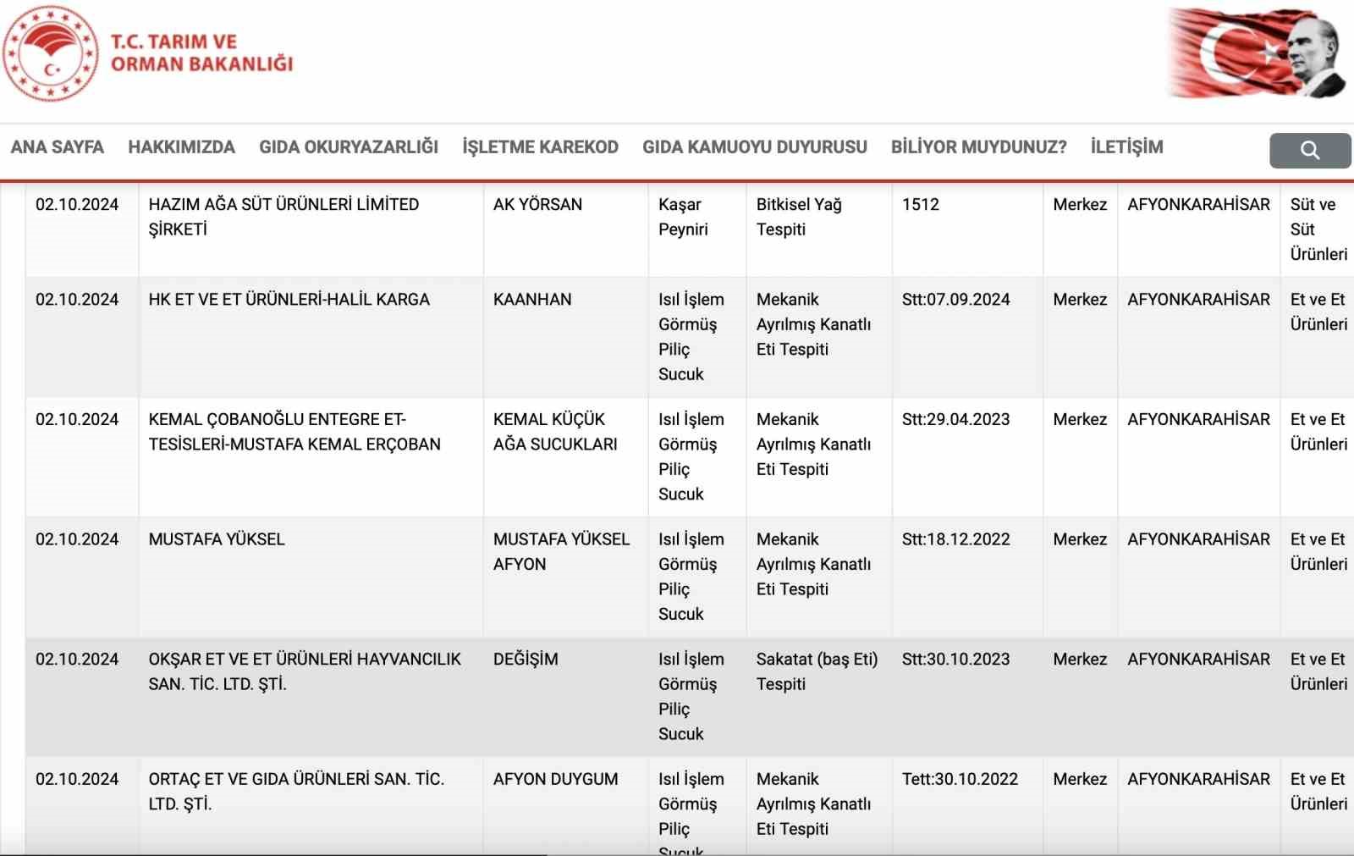Click the Atatürk and flag banner image
The image size is (1354, 856).
tap(1257, 52)
